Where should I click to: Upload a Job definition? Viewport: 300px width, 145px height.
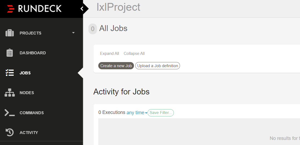pos(158,66)
